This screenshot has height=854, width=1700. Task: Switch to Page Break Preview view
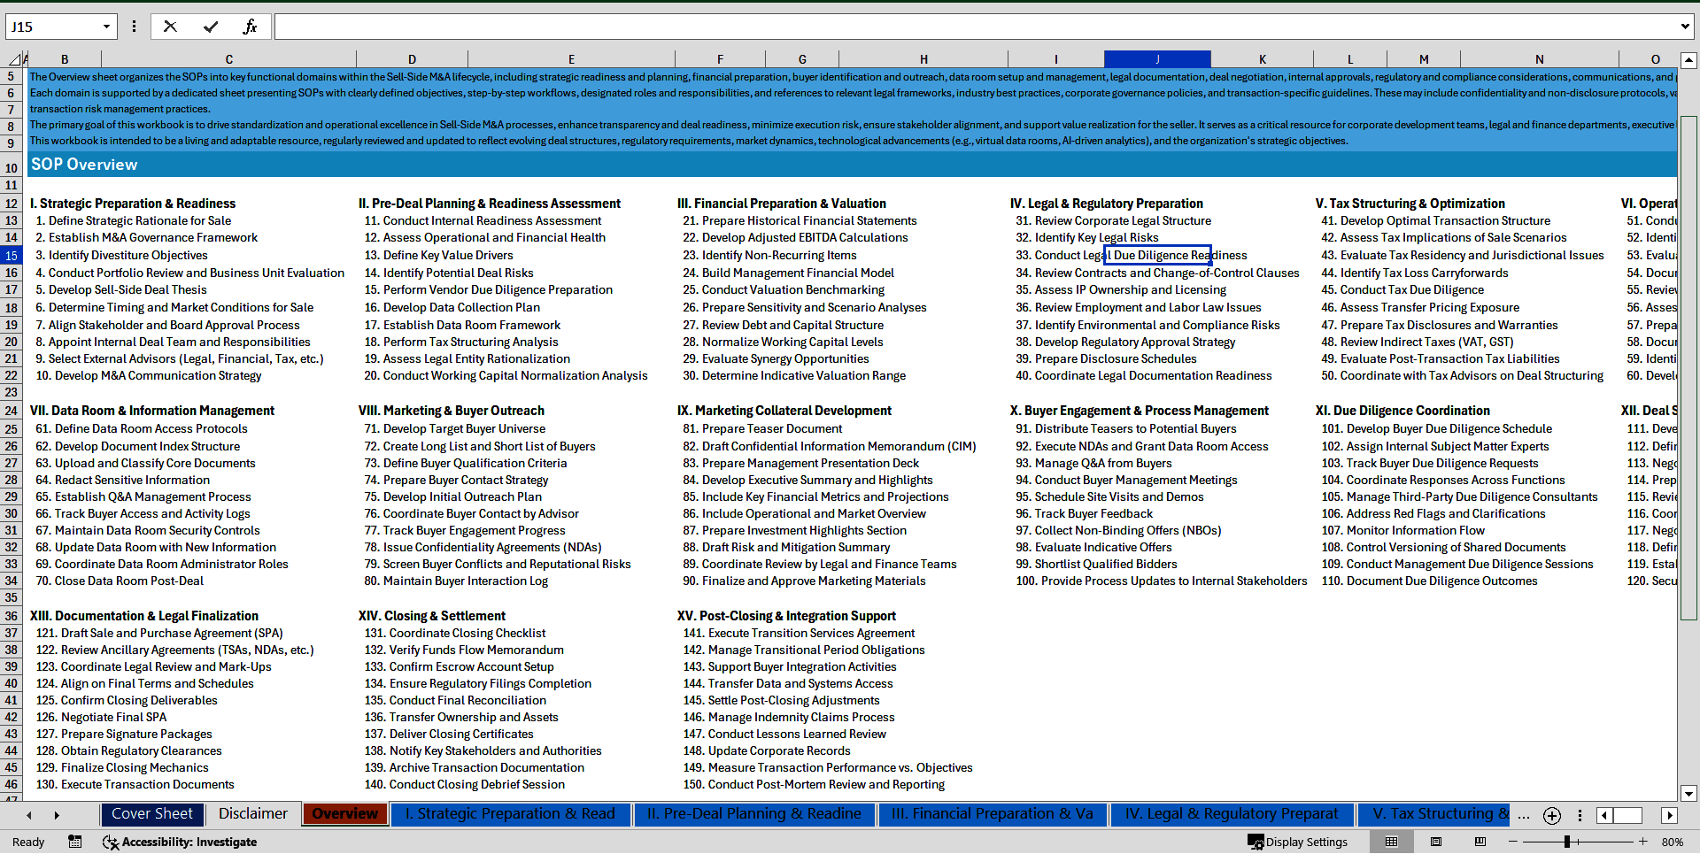[x=1480, y=842]
